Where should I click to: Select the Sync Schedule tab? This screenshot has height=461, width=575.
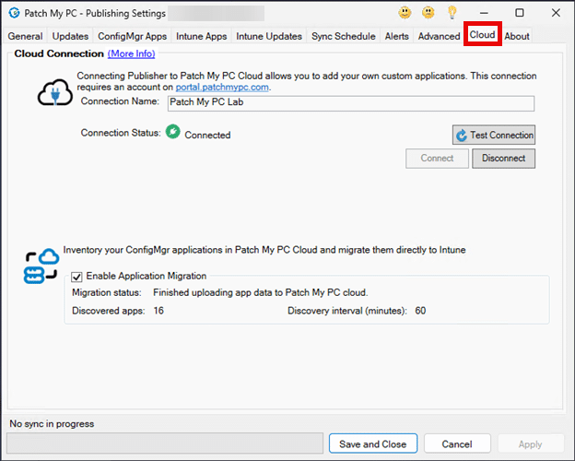tap(344, 36)
